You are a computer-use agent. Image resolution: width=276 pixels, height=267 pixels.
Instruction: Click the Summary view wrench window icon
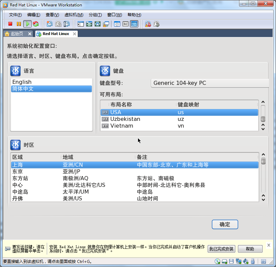(x=117, y=24)
